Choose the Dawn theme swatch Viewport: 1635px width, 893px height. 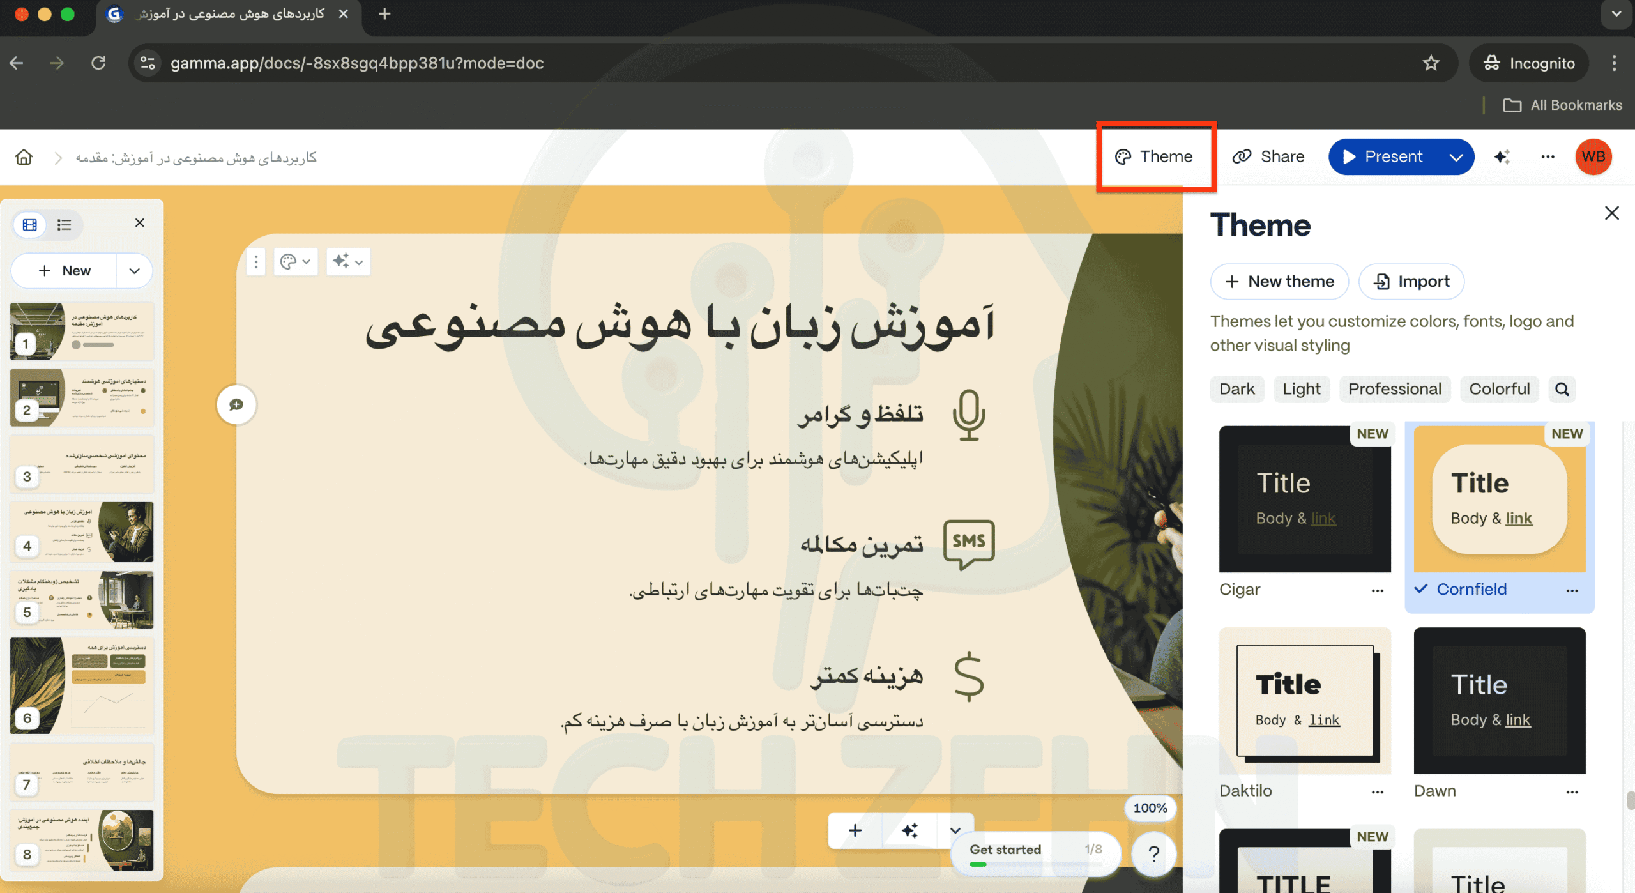[1500, 701]
